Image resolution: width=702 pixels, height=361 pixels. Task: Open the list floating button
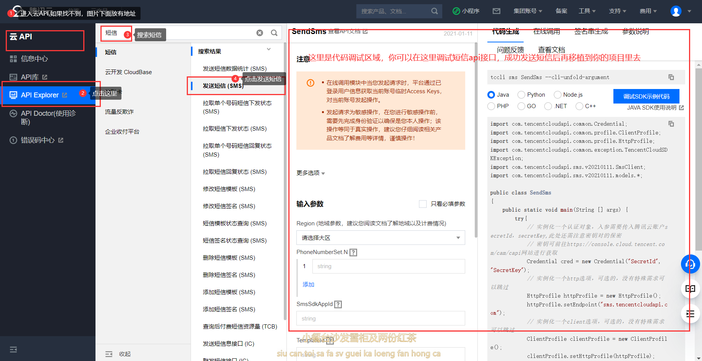[x=690, y=314]
